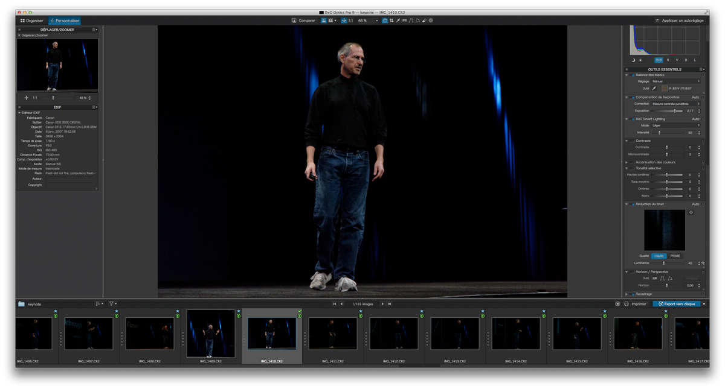The image size is (725, 389).
Task: Go to the next image arrow
Action: point(382,304)
